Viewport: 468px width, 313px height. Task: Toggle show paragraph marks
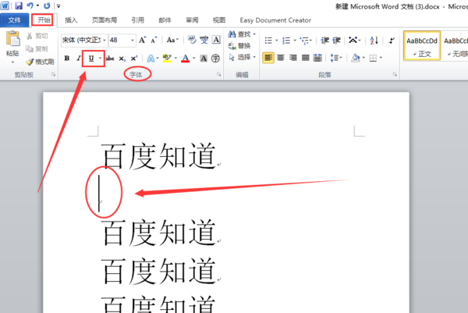click(x=392, y=40)
